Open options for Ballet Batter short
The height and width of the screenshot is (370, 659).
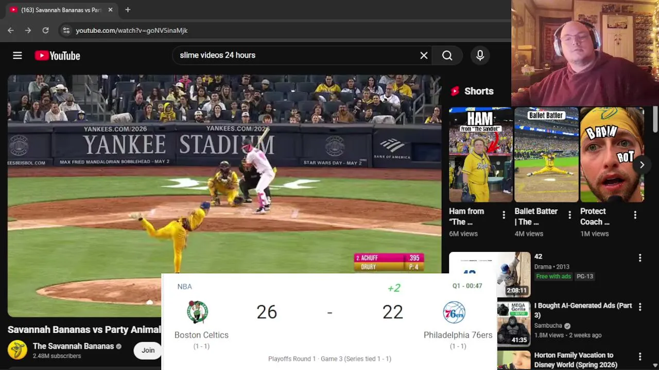pos(569,215)
